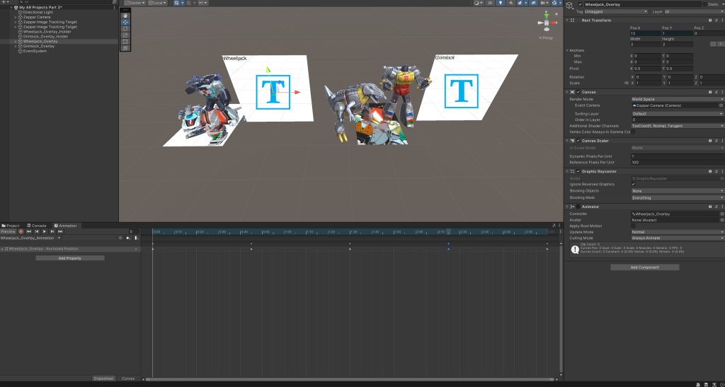Screen dimensions: 725x387
Task: Disable the Canvas component checkbox
Action: tap(578, 92)
